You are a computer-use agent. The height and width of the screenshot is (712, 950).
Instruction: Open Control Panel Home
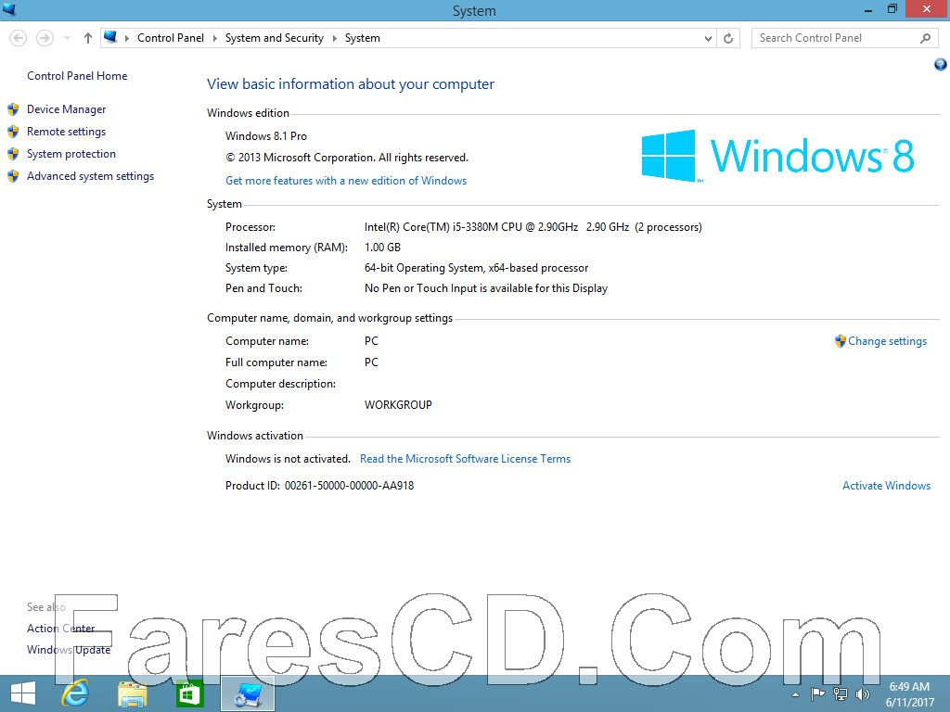[77, 76]
